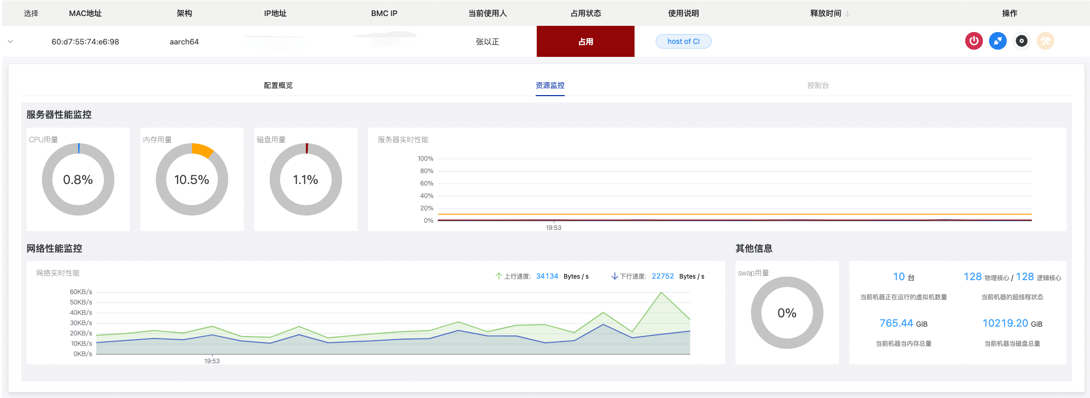Click the "host of CI" tag
The image size is (1090, 398).
pos(683,41)
